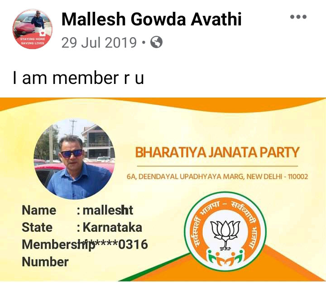
Task: Tap the name value 'mallesht'
Action: click(108, 210)
